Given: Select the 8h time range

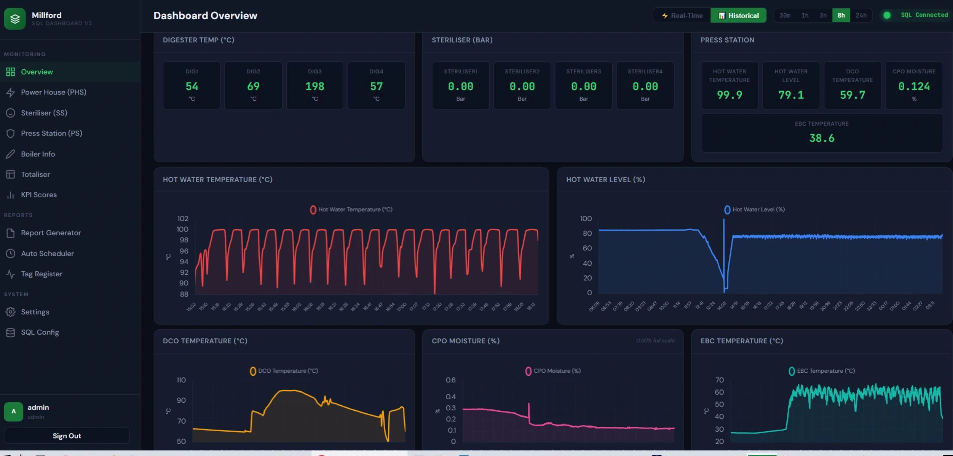Looking at the screenshot, I should pos(841,16).
